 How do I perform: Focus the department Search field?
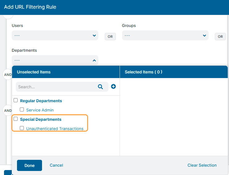(x=62, y=87)
